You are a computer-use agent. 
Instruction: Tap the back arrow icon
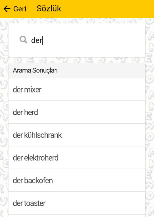pos(7,9)
